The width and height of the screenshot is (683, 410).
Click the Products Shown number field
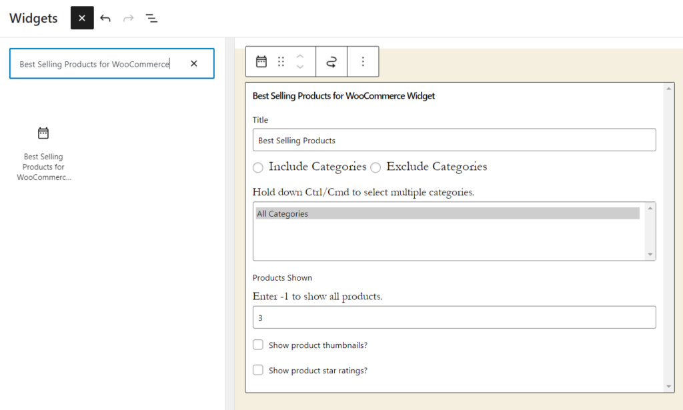(454, 317)
